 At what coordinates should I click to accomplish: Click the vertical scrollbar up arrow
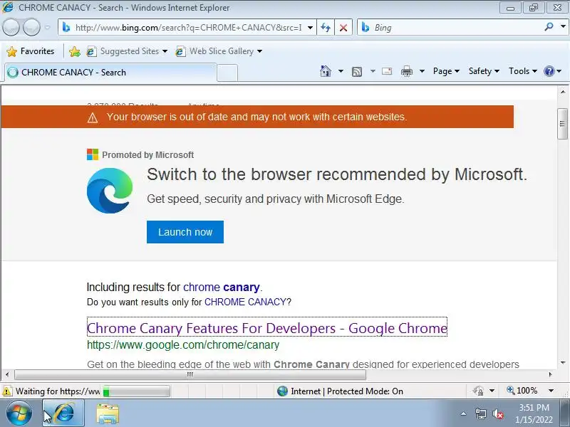coord(563,93)
